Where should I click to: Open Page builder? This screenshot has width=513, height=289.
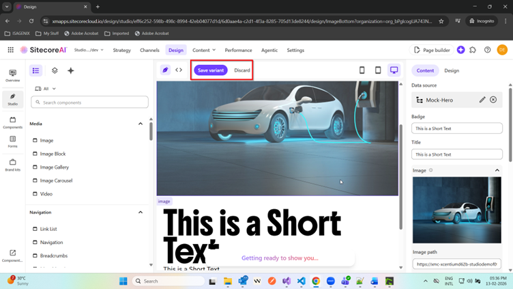pos(432,50)
